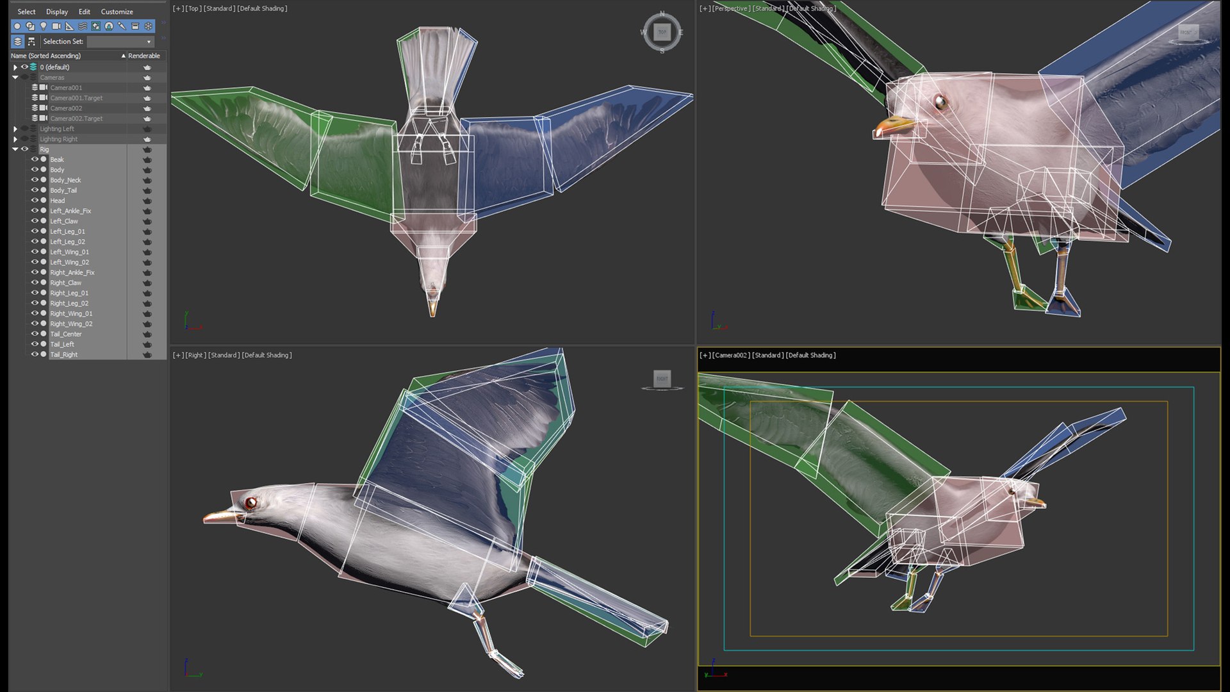Toggle the Display Frozen Objects snowflake filter
This screenshot has width=1230, height=692.
coord(148,26)
